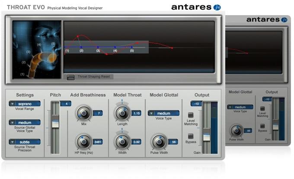
Task: Toggle Level Matching on the back panel
Action: [262, 108]
